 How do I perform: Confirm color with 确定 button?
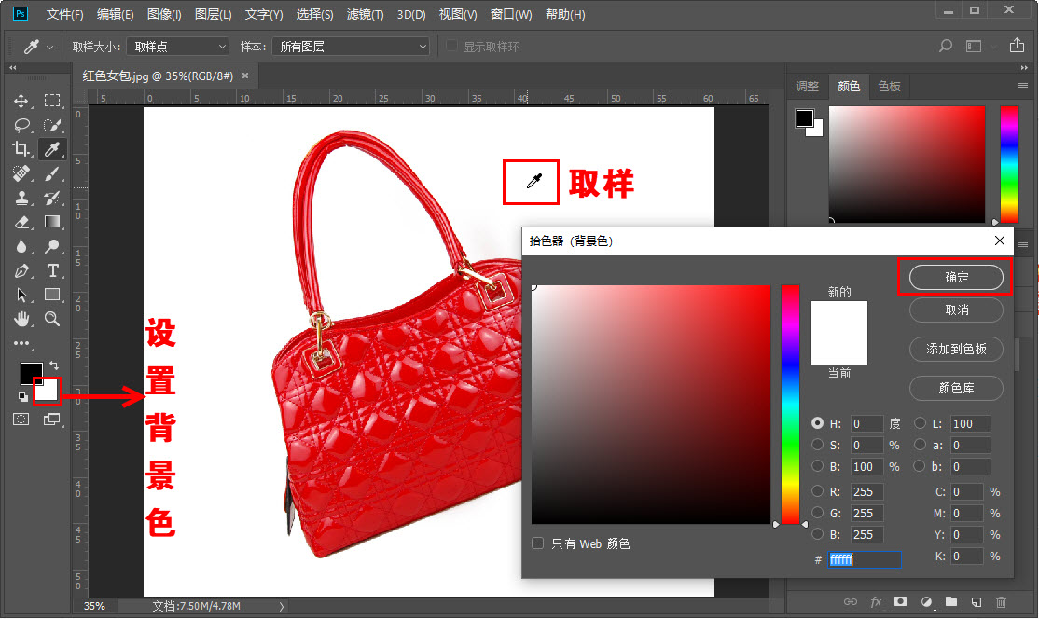(x=956, y=278)
